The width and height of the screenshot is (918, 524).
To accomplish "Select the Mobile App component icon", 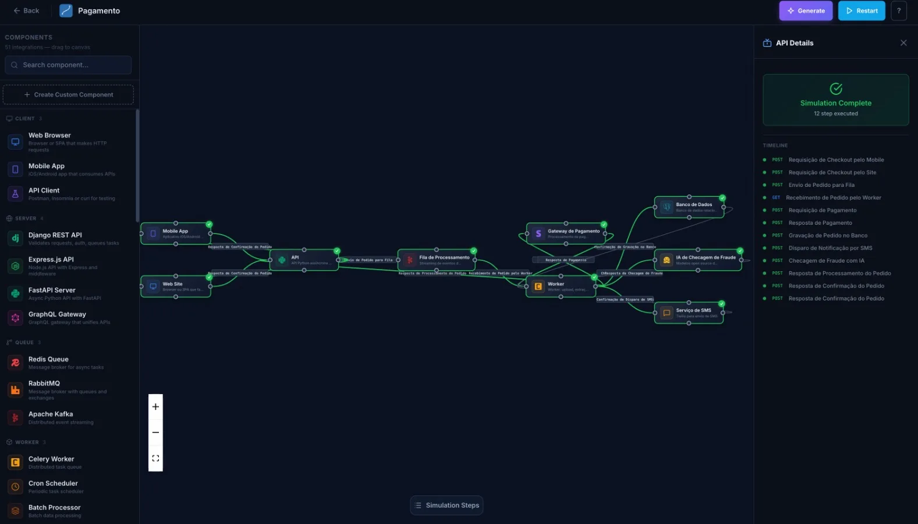I will pos(15,169).
